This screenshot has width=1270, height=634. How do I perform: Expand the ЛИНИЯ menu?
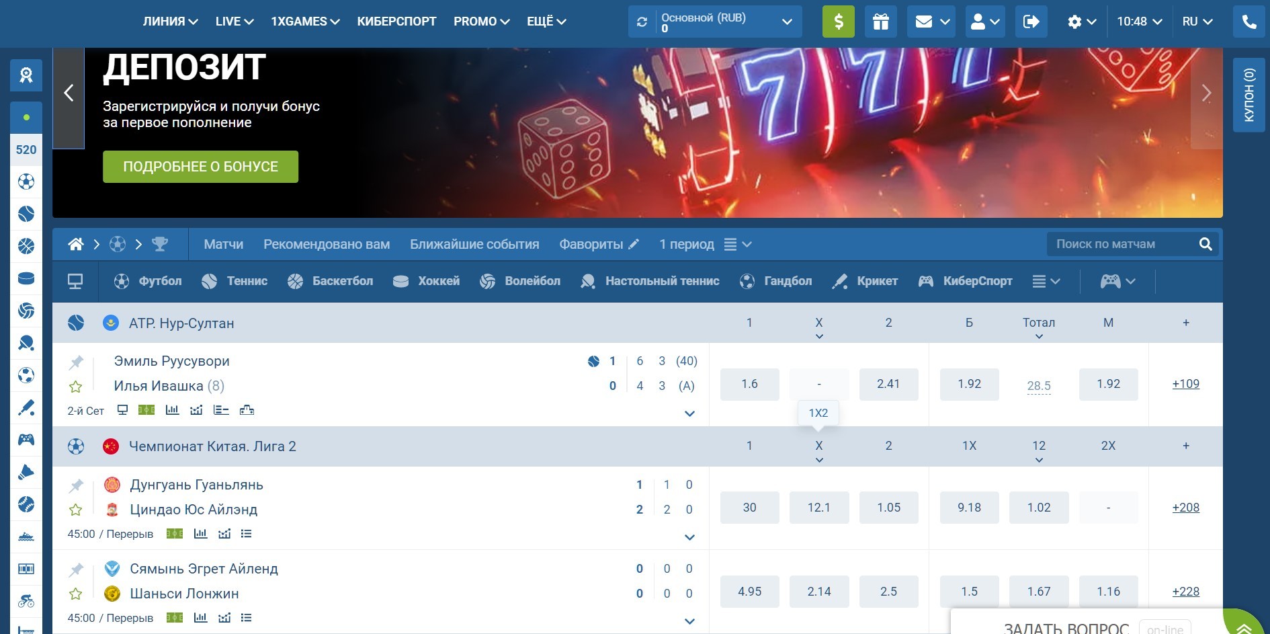pyautogui.click(x=170, y=22)
